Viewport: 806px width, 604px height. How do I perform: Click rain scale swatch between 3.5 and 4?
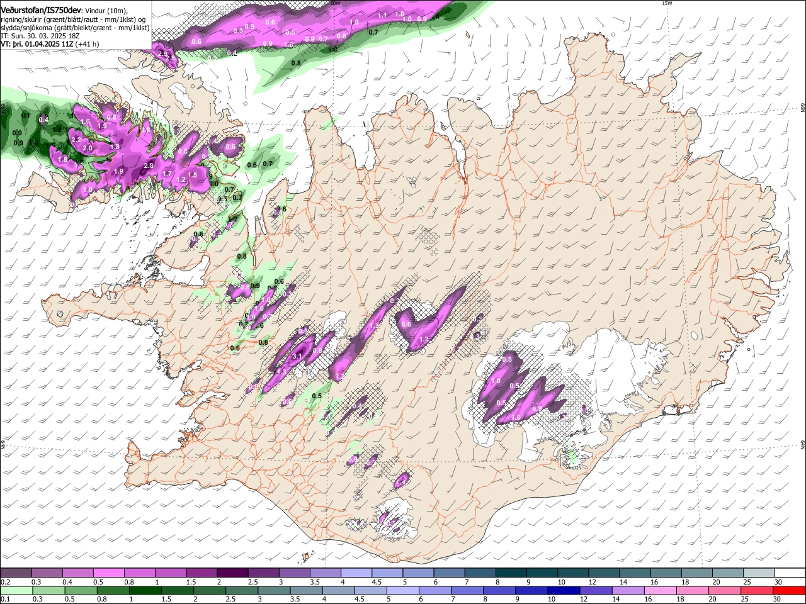click(x=306, y=590)
